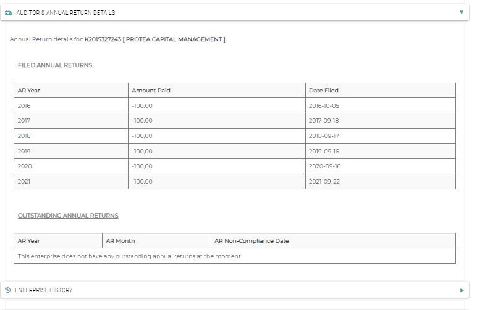
Task: Click the AR Non-Compliance Date column header
Action: (251, 240)
